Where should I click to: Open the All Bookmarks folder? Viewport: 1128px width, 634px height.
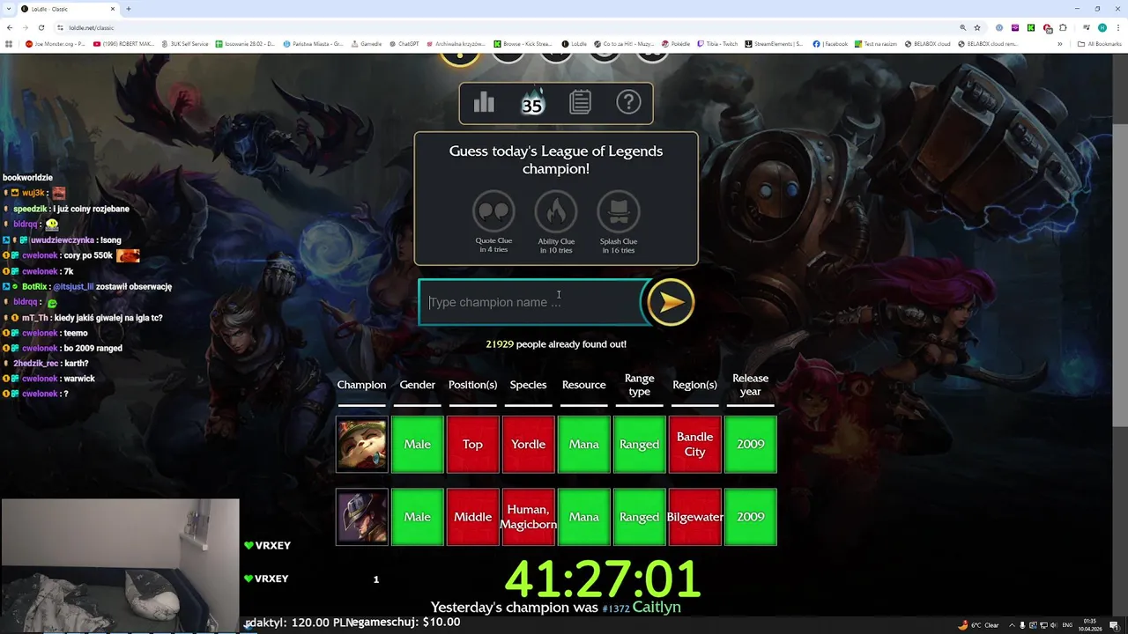[1100, 43]
